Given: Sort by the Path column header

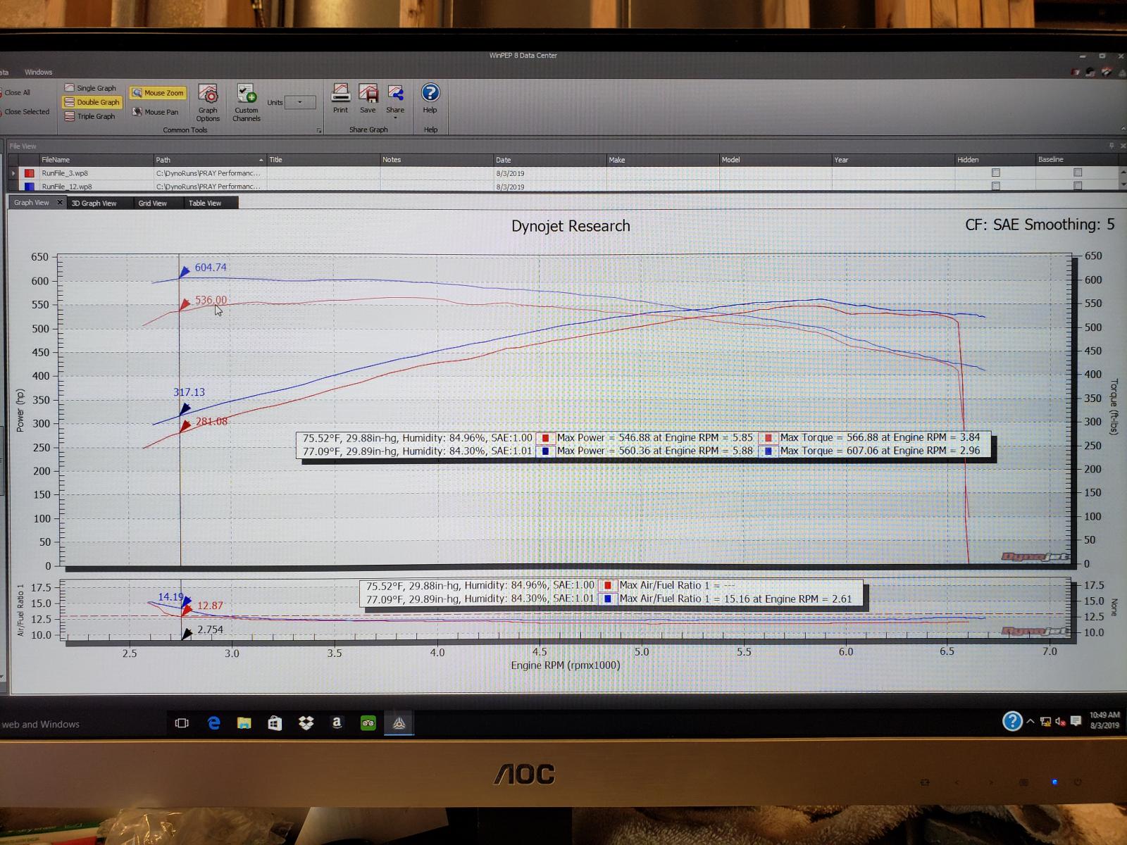Looking at the screenshot, I should [x=210, y=160].
